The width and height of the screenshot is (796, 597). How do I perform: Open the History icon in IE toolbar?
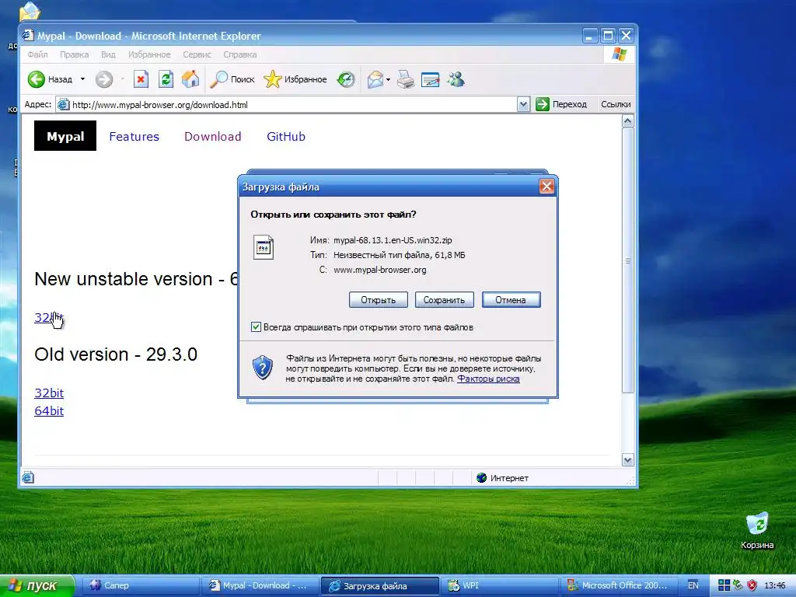pos(346,79)
